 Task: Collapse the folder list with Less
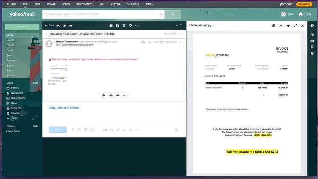tap(10, 76)
